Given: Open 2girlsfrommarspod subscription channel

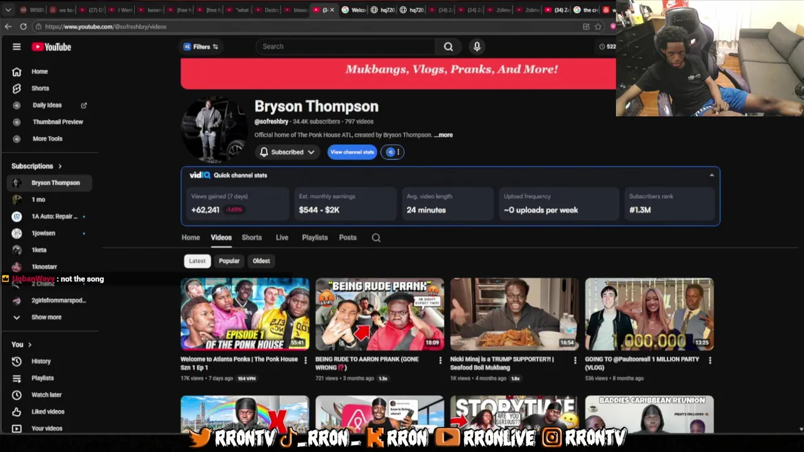Looking at the screenshot, I should pyautogui.click(x=50, y=301).
